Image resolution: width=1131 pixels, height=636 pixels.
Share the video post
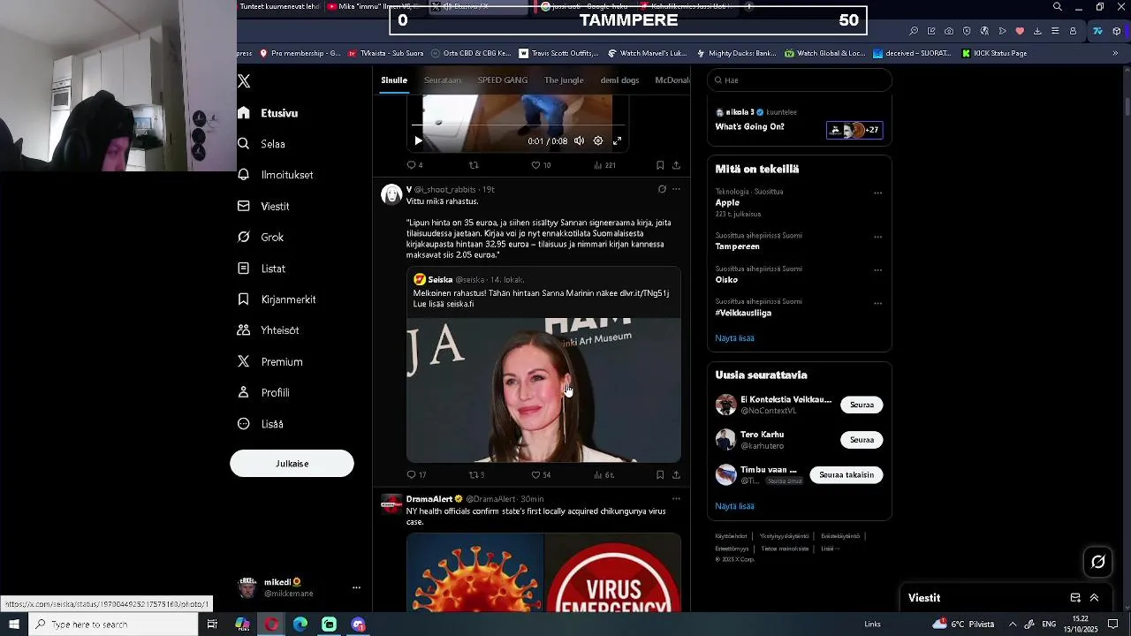pyautogui.click(x=676, y=165)
